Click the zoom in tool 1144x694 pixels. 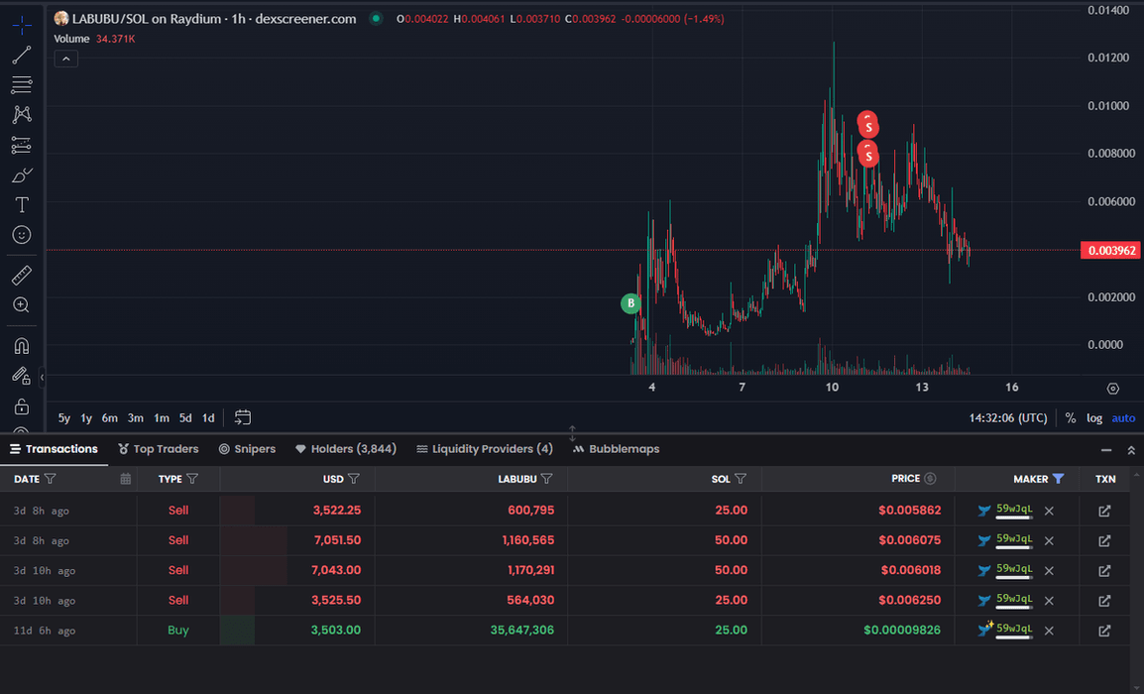click(x=21, y=305)
